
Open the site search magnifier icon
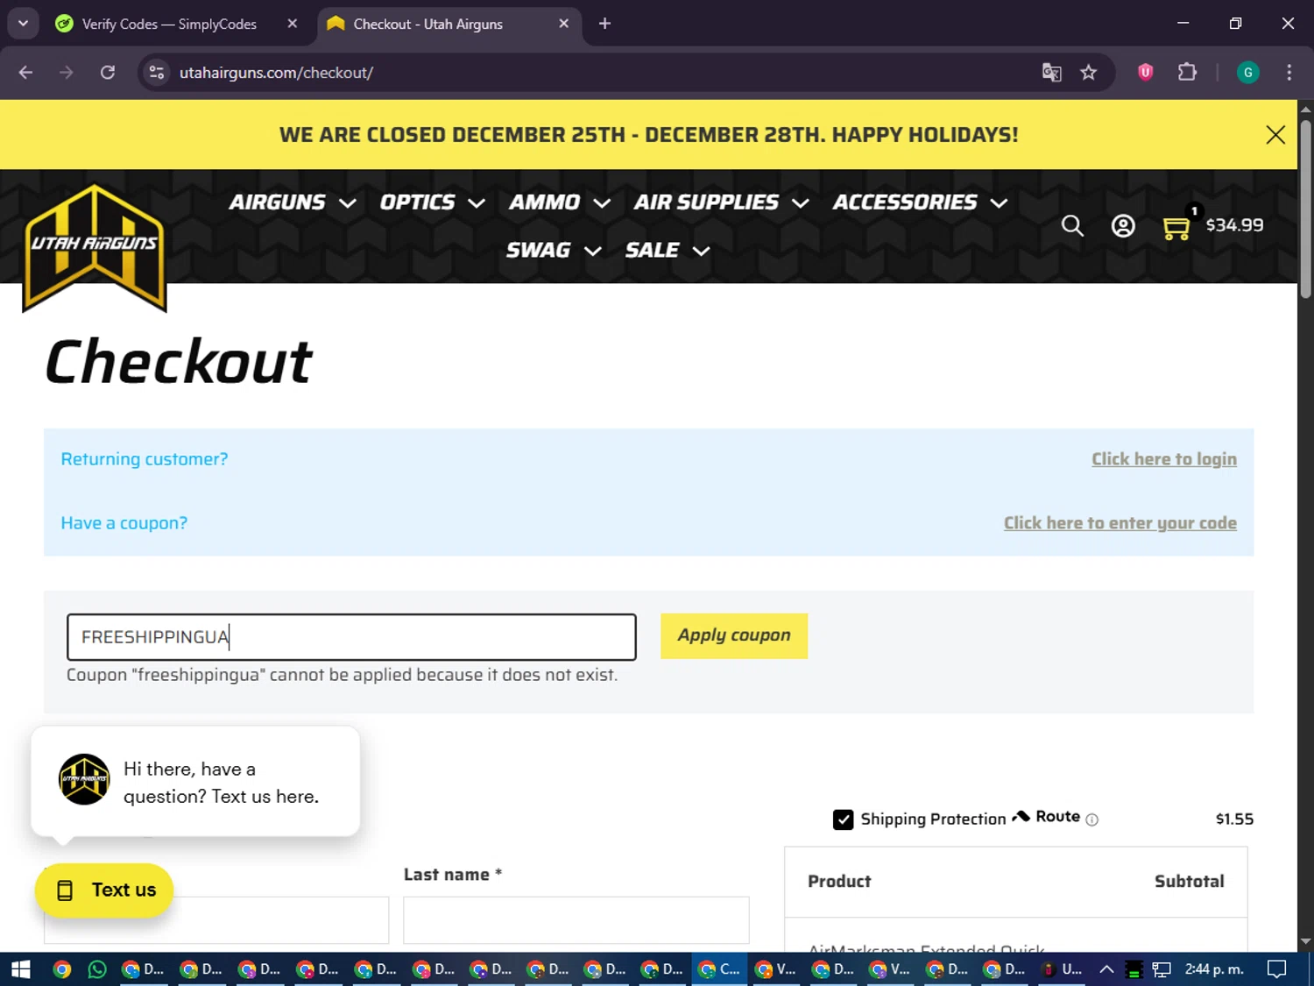(x=1072, y=226)
